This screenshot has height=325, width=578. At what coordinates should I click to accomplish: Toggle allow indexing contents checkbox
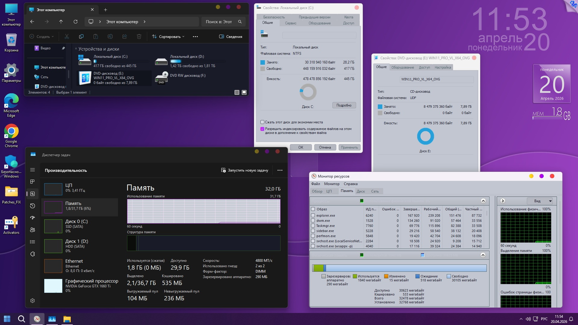pos(262,129)
